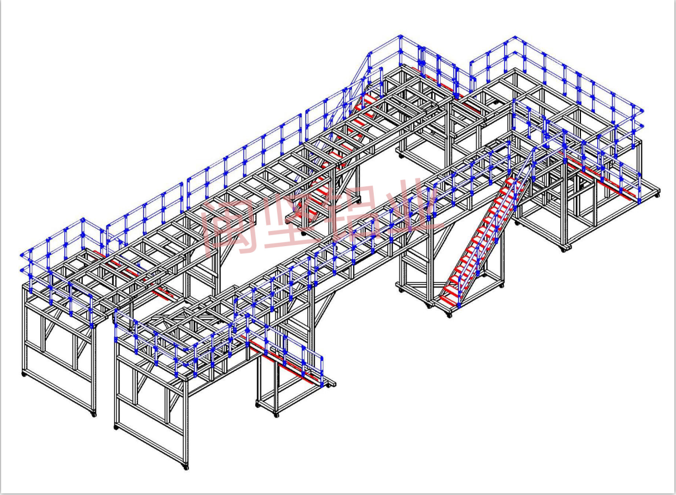Image resolution: width=676 pixels, height=495 pixels.
Task: Select the caster wheel at the drawing's bottom-most corner
Action: pos(186,467)
